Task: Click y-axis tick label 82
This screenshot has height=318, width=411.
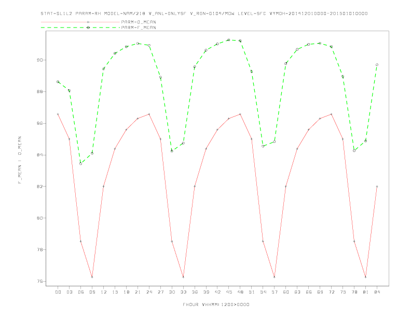Action: [x=39, y=187]
